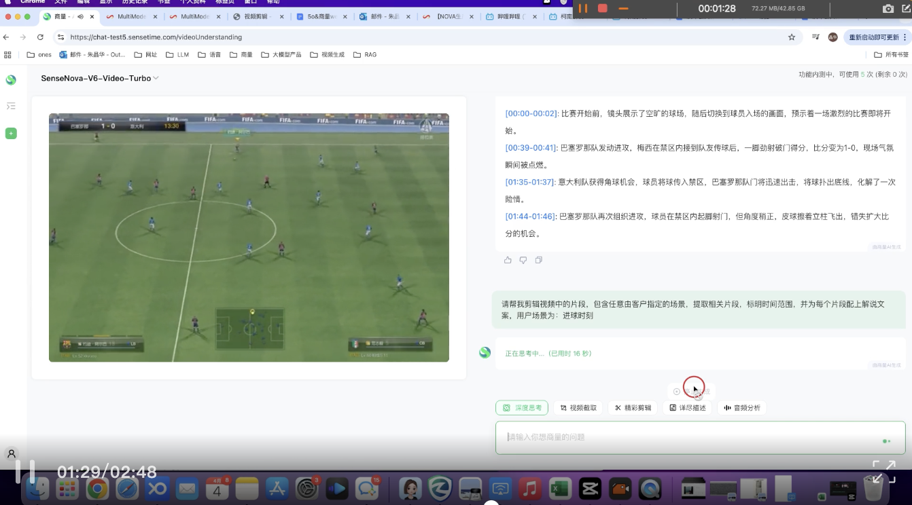Jump to the [01:44-01:46] timestamp
The image size is (912, 505).
click(x=531, y=217)
